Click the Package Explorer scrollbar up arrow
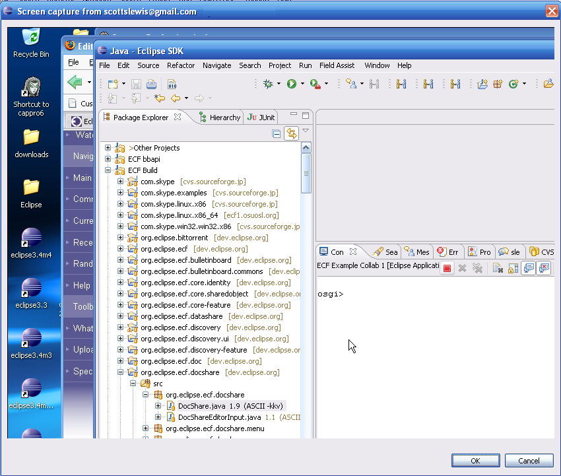561x476 pixels. tap(306, 147)
